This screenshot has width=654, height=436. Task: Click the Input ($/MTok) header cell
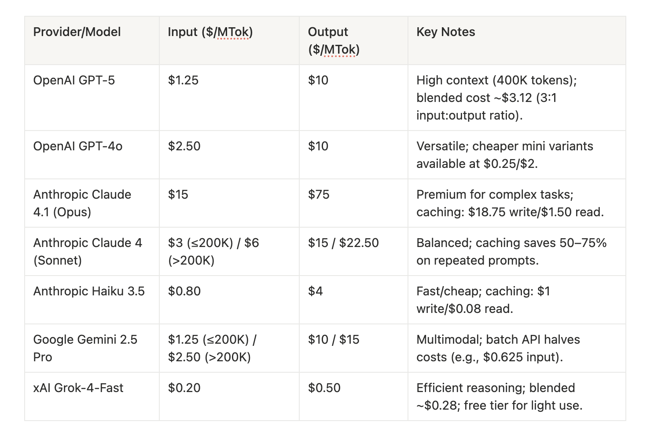(210, 32)
